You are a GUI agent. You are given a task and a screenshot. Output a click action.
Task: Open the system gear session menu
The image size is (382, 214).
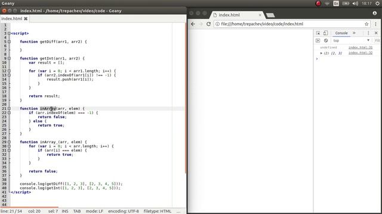(x=377, y=4)
